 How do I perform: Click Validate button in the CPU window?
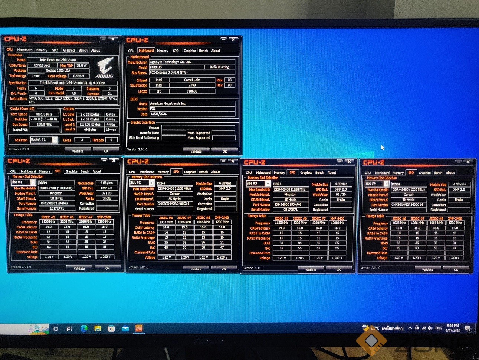[78, 151]
